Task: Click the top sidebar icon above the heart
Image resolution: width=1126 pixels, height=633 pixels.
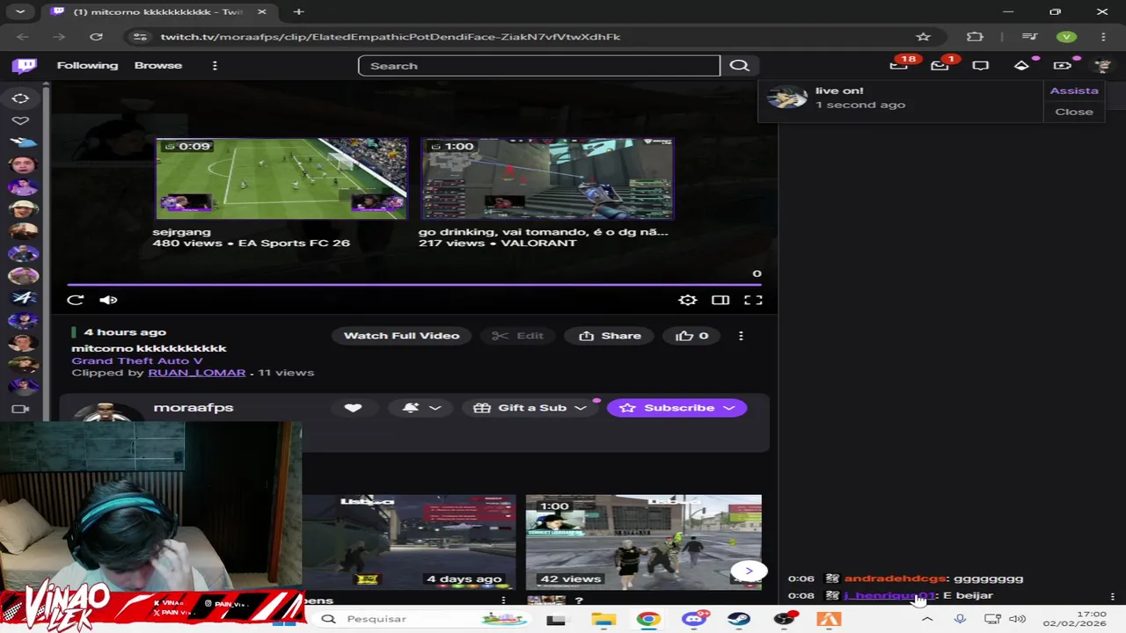Action: (21, 98)
